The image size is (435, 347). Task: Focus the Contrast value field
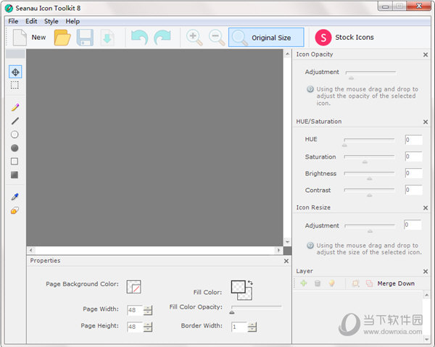pyautogui.click(x=414, y=190)
